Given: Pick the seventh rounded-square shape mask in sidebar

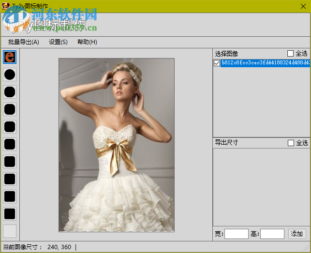Looking at the screenshot, I should click(x=10, y=162).
